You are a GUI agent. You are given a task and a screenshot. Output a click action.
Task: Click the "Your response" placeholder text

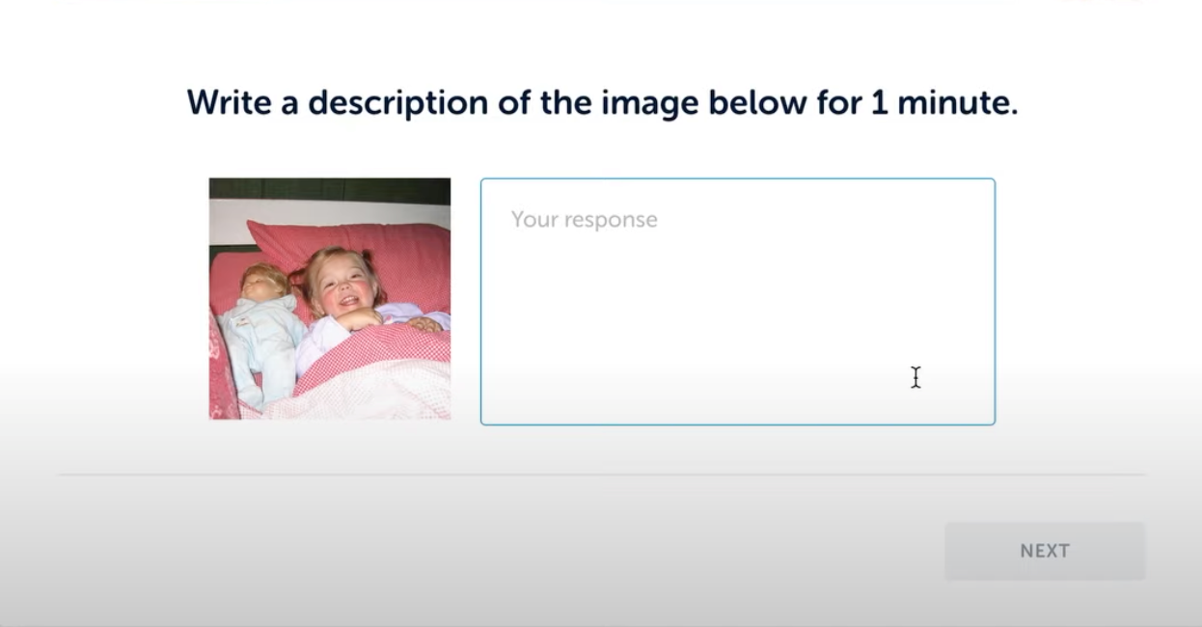click(x=585, y=220)
